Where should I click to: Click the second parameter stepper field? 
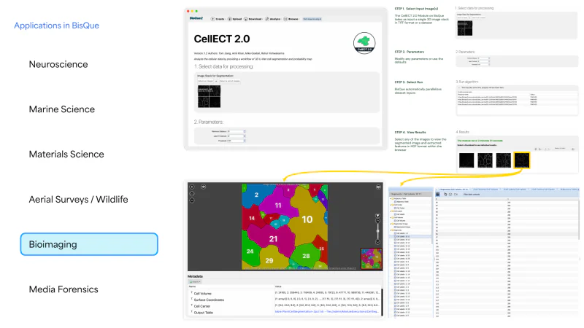pos(237,136)
